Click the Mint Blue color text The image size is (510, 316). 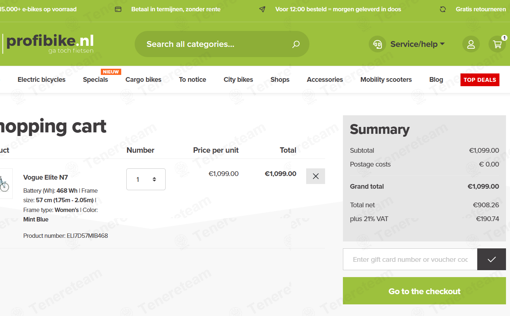click(36, 219)
